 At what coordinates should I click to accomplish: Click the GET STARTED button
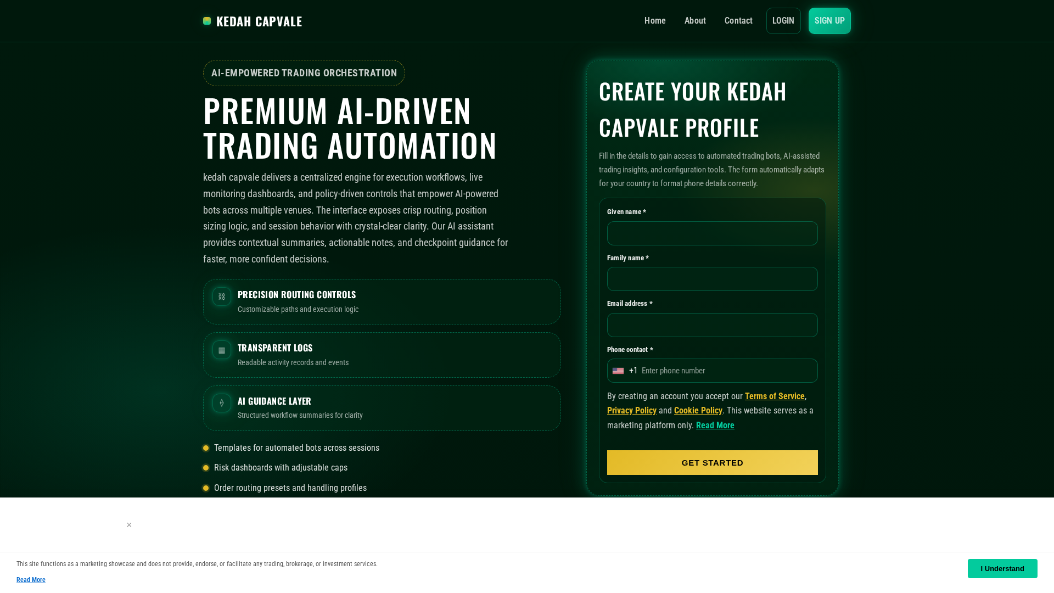pyautogui.click(x=713, y=462)
